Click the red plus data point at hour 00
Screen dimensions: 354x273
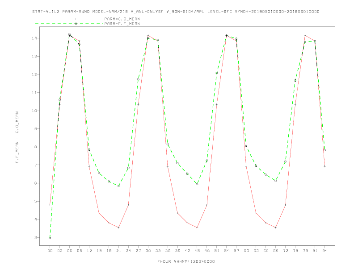click(x=50, y=205)
